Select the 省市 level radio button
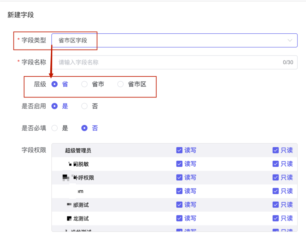Viewport: 306px width, 238px height. click(85, 84)
